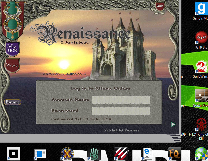Open the Website shield button

pyautogui.click(x=12, y=65)
